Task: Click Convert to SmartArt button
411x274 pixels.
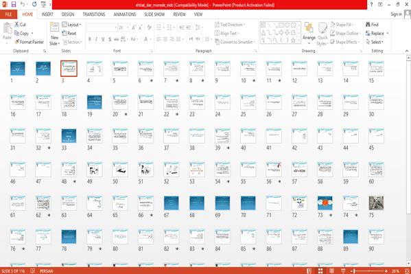Action: pos(235,42)
